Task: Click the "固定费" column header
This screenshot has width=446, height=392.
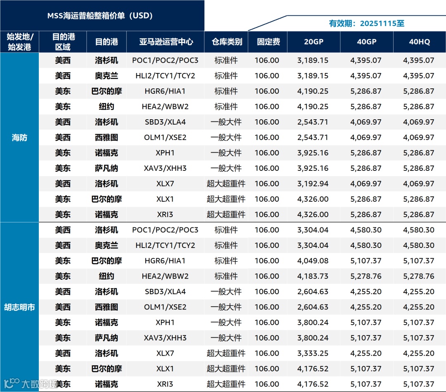Action: click(268, 42)
